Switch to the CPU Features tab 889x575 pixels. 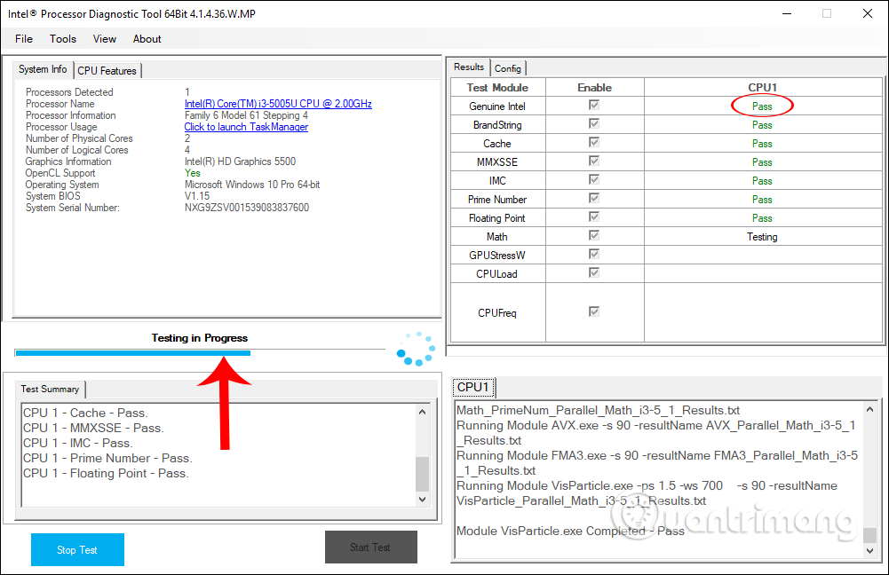(x=107, y=71)
